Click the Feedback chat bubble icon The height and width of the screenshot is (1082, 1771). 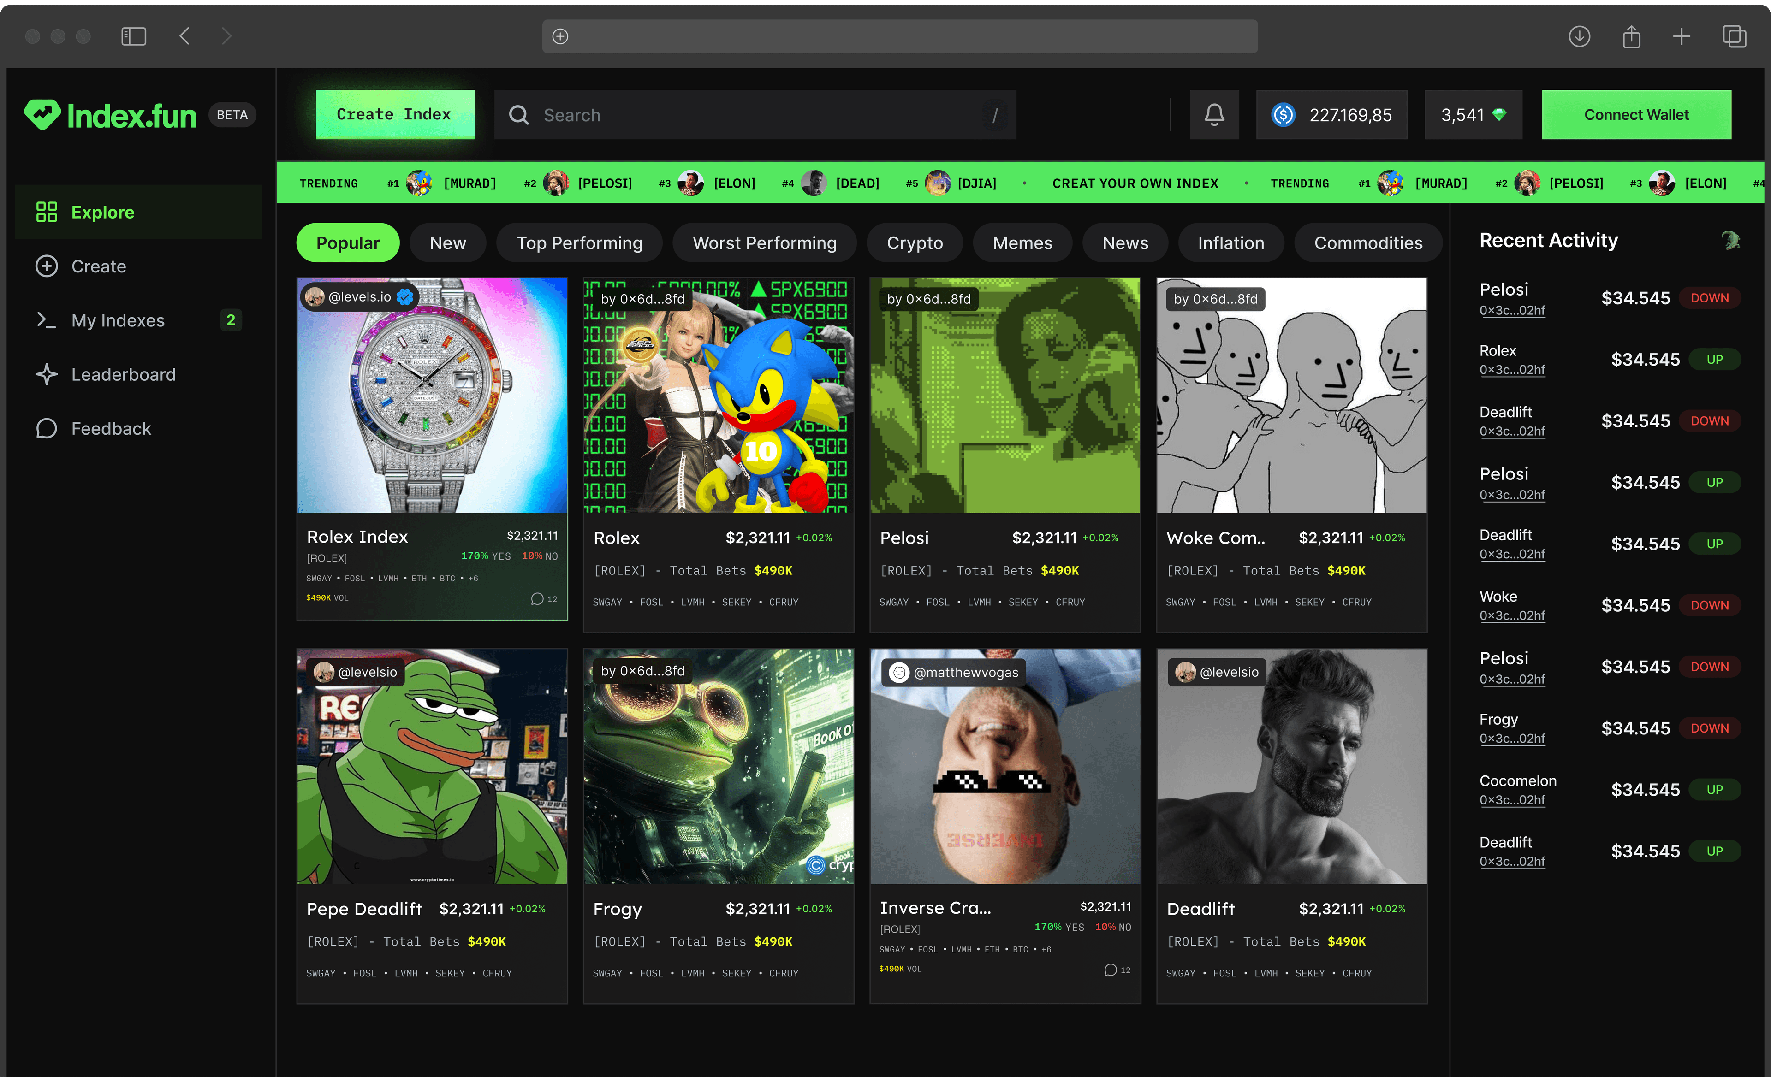(x=47, y=429)
